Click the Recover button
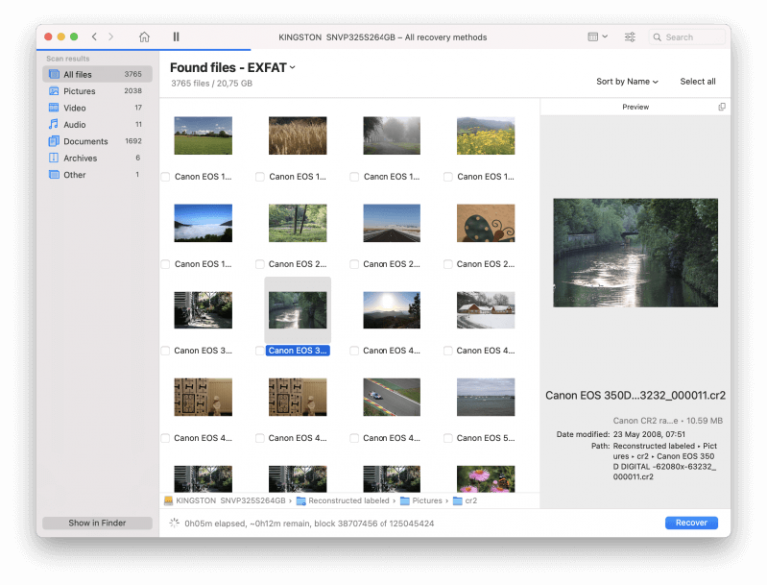This screenshot has height=585, width=767. pos(691,522)
